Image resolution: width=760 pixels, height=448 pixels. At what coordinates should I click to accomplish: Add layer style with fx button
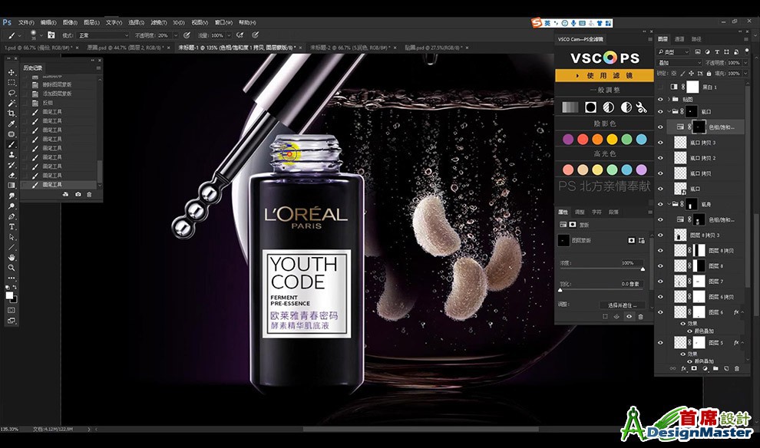[x=683, y=368]
